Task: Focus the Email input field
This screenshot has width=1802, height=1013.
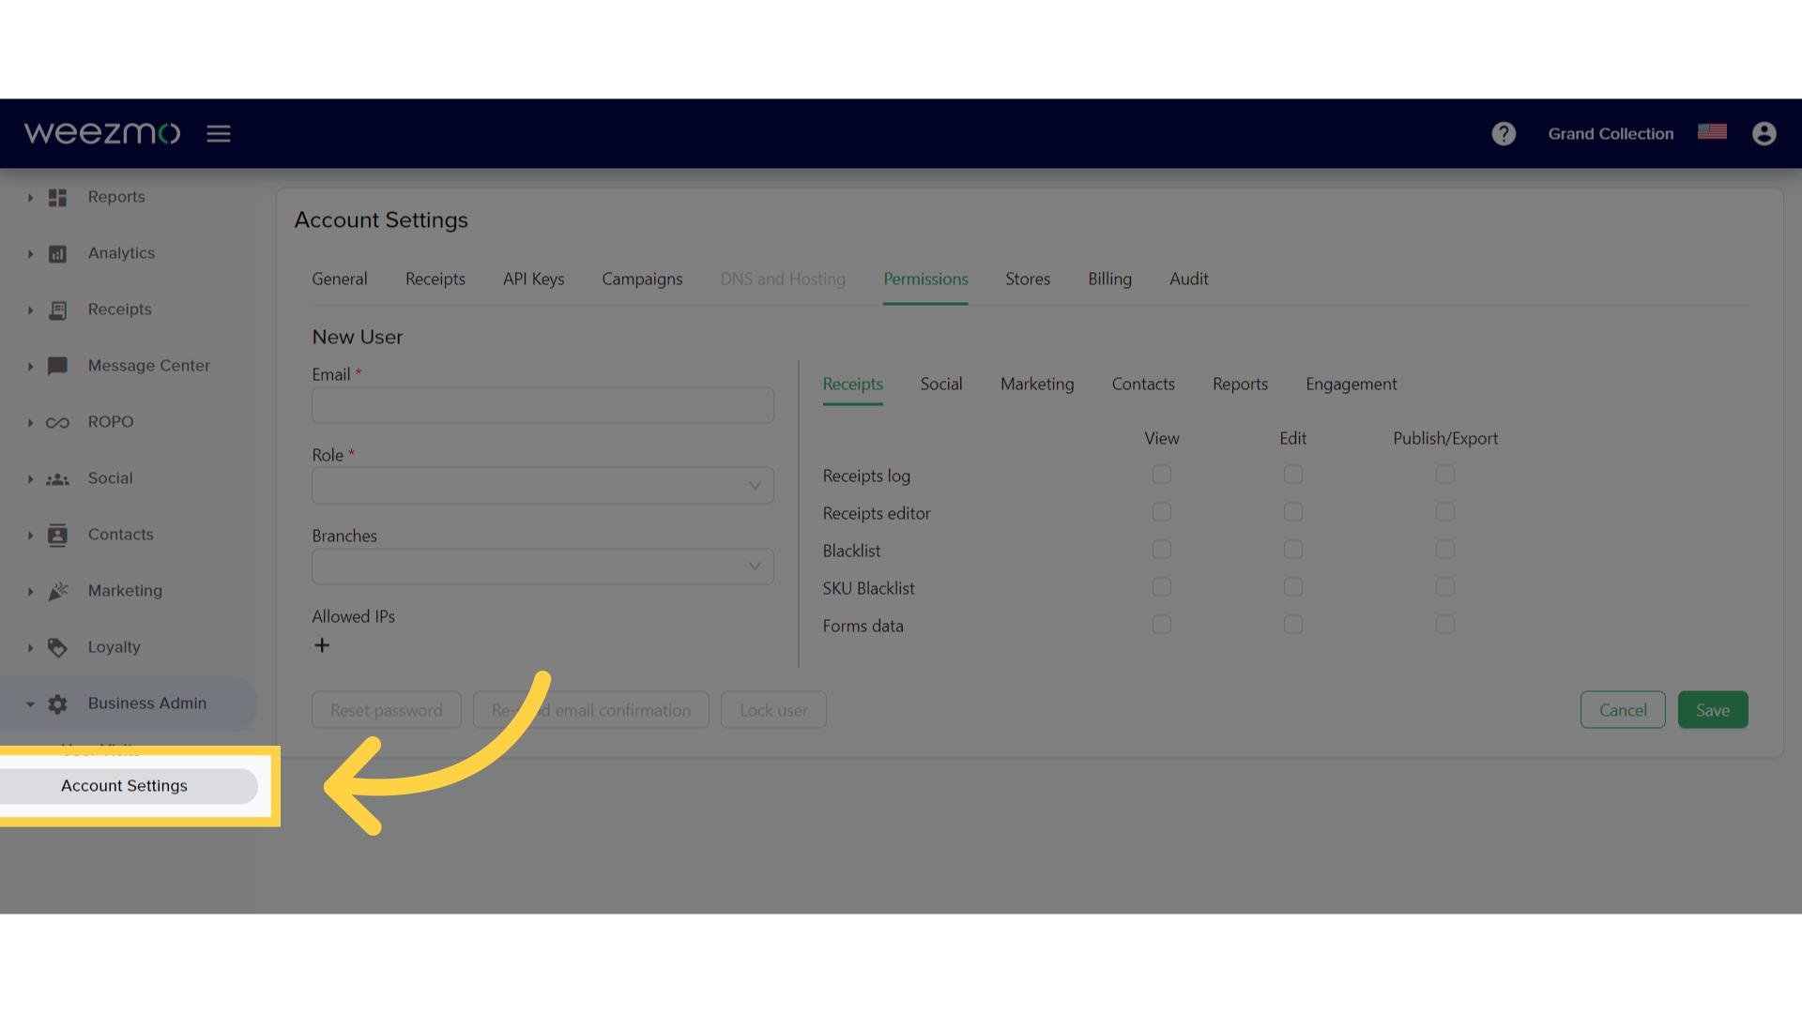Action: (x=542, y=405)
